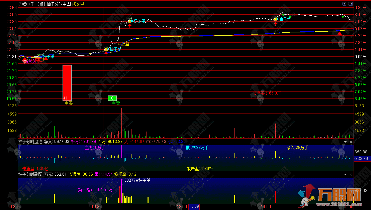Click the top-right arrow toolbar icon
Image resolution: width=371 pixels, height=210 pixels.
(x=344, y=4)
